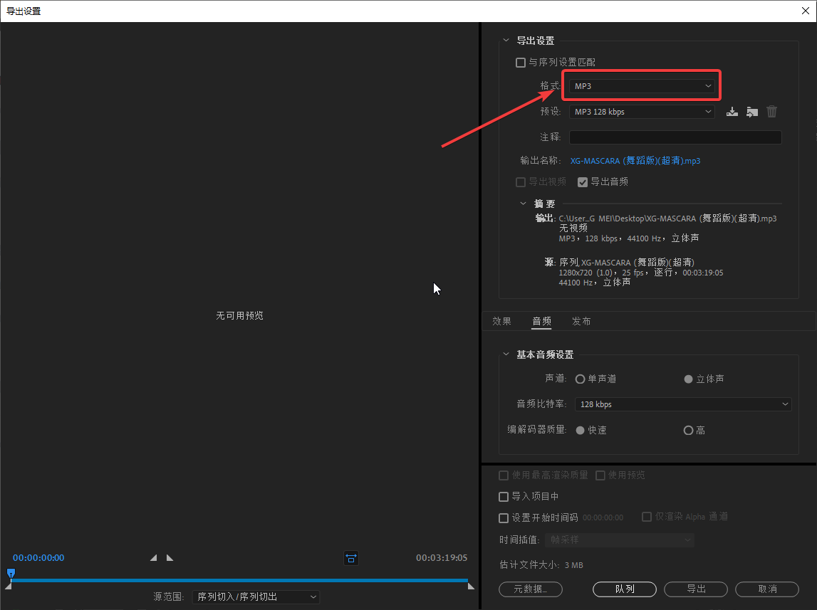The width and height of the screenshot is (817, 610).
Task: Collapse the 基本音频设置 section
Action: point(506,354)
